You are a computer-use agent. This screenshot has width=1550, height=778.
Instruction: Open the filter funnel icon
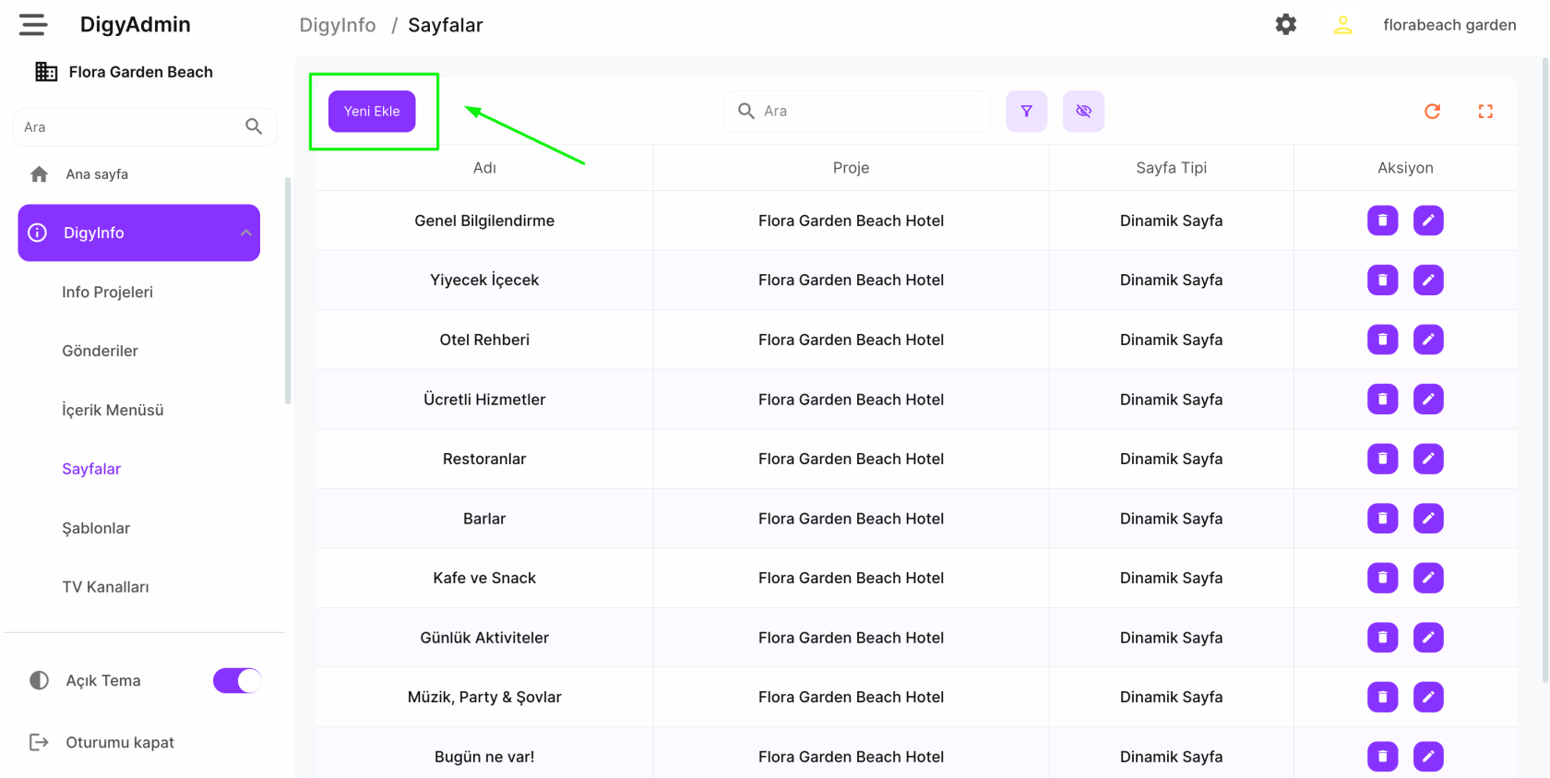1027,111
